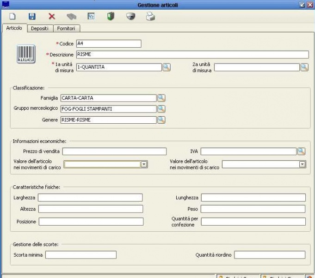This screenshot has width=315, height=278.
Task: Click the green shield icon in the toolbar
Action: (111, 17)
